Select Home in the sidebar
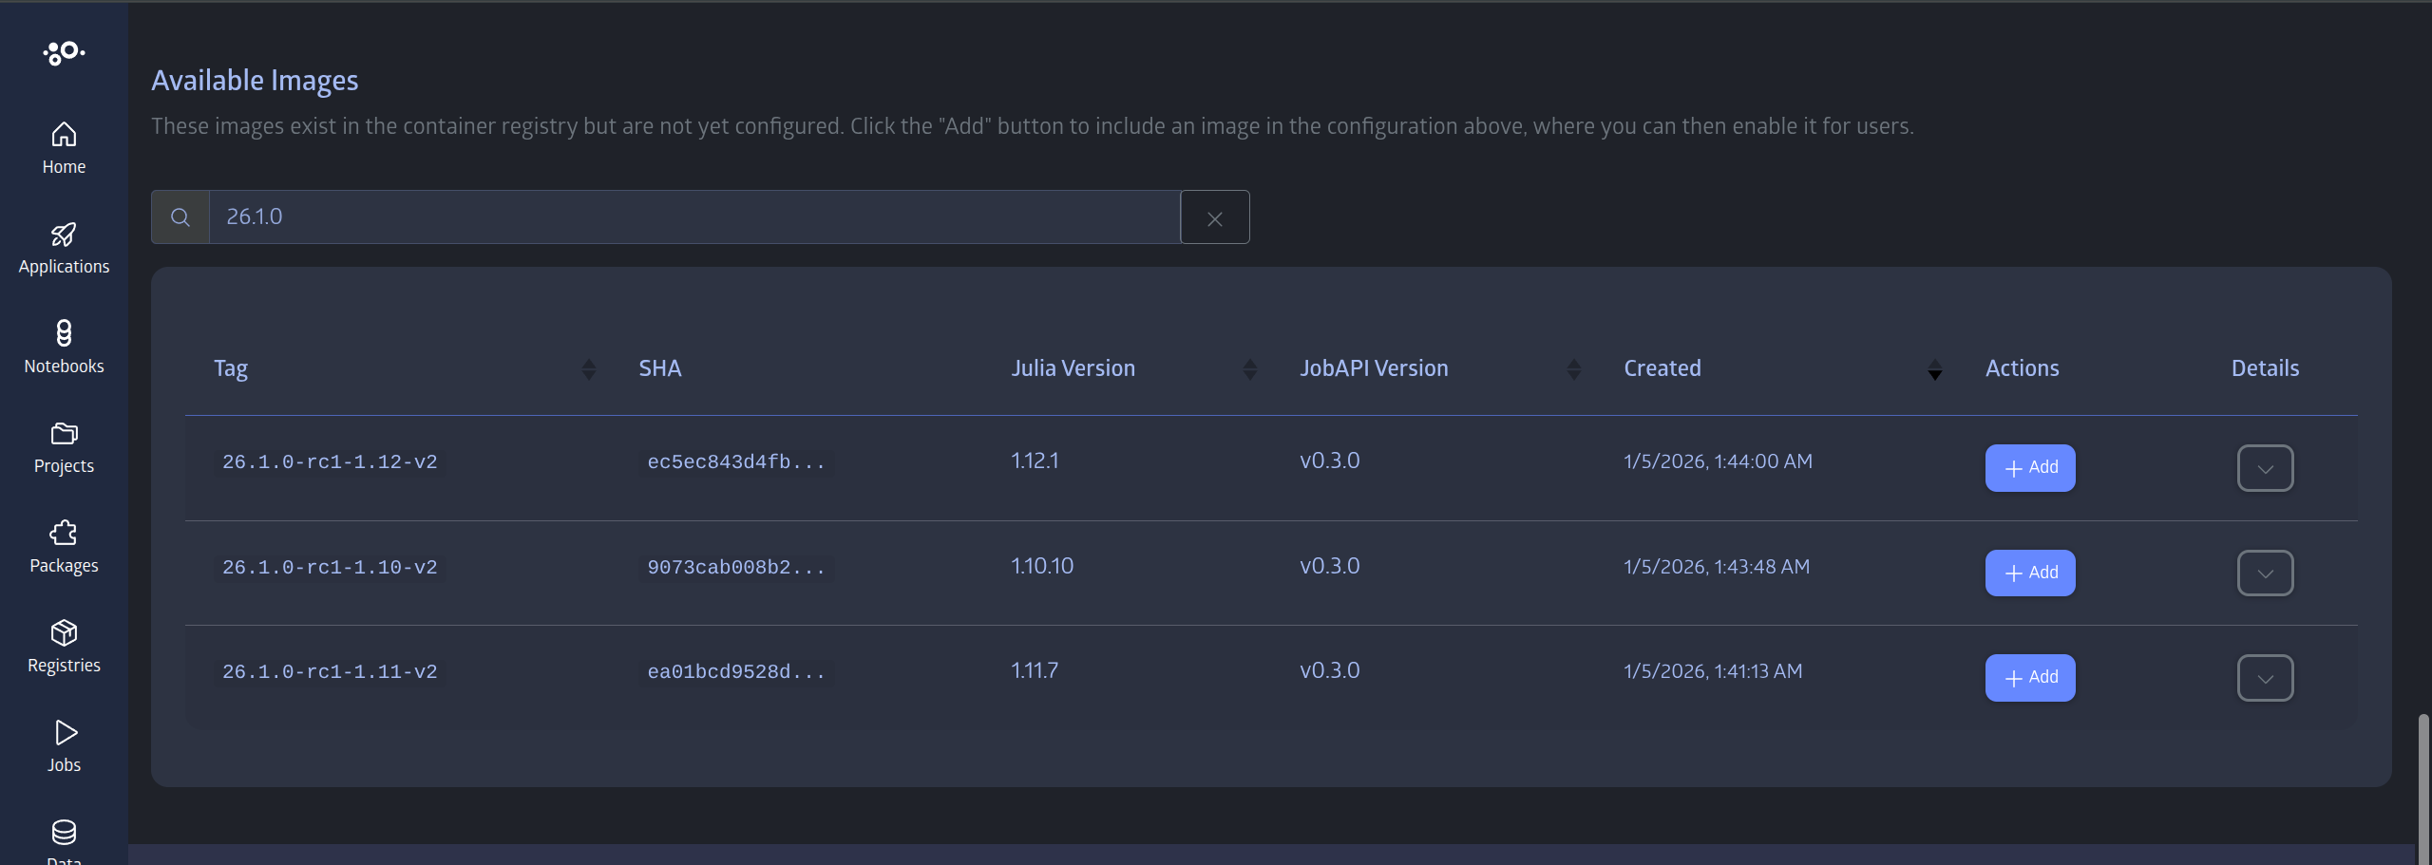 pyautogui.click(x=63, y=147)
